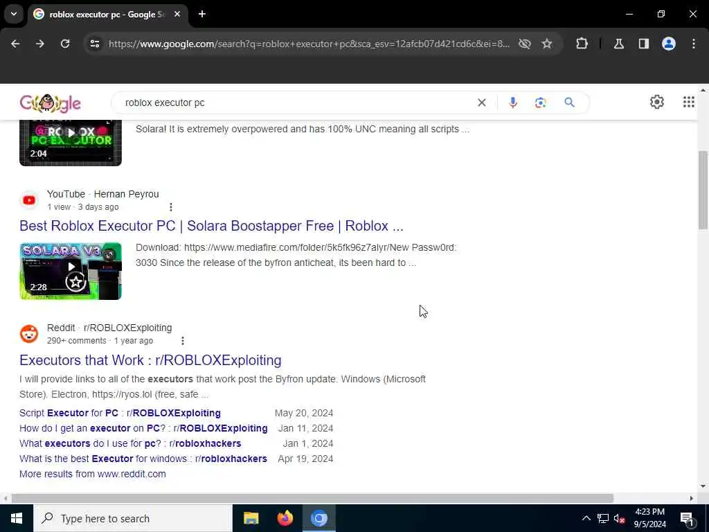Open more options for Reddit result
This screenshot has height=532, width=709.
tap(182, 341)
